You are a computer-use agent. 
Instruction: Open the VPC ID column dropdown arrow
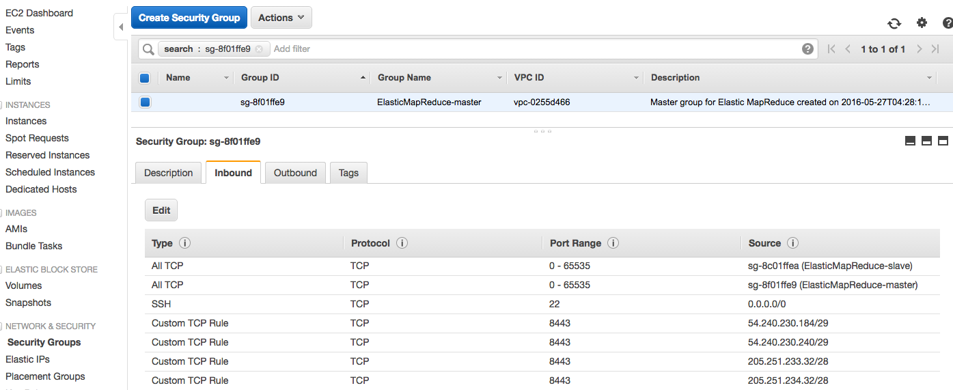(x=636, y=78)
